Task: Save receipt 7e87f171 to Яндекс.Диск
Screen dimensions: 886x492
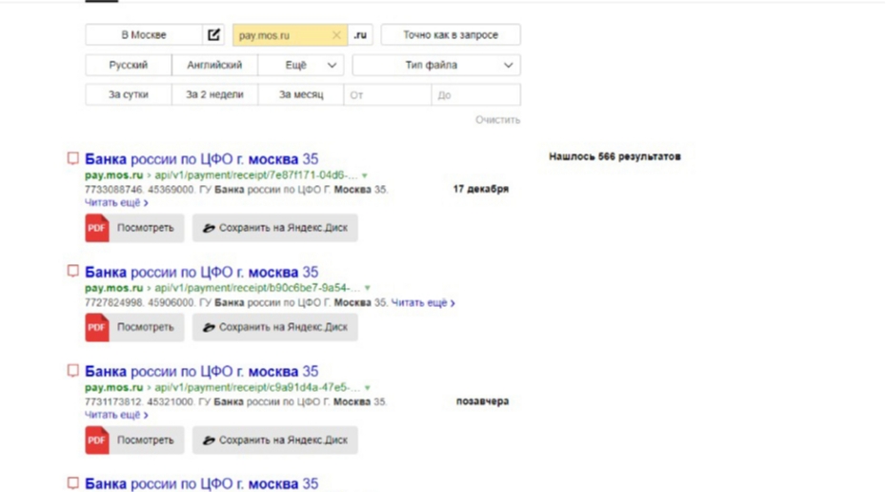Action: click(x=275, y=228)
